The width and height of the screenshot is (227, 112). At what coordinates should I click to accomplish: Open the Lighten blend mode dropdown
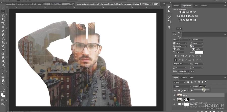click(182, 86)
